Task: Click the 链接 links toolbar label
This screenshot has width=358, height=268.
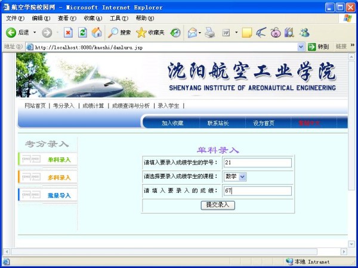Action: point(341,46)
